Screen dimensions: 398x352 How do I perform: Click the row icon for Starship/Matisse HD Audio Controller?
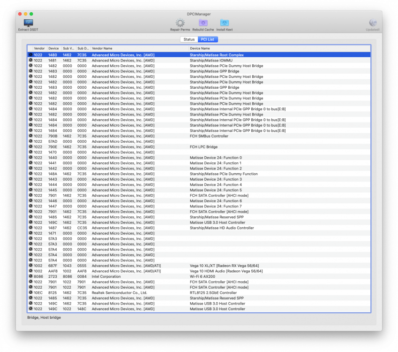[31, 228]
